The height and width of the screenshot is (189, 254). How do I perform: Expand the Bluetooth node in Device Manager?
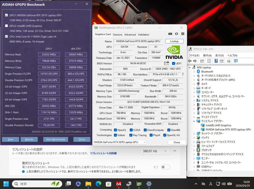pos(194,72)
